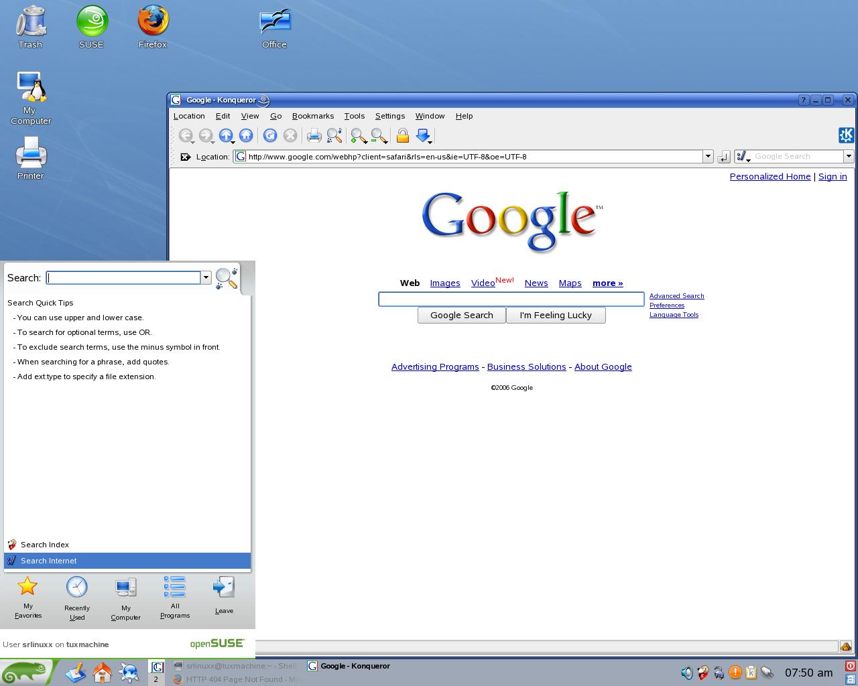858x686 pixels.
Task: Open Recently Used in start menu
Action: pos(77,598)
